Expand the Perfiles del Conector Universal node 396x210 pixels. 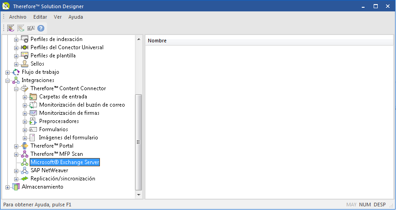click(x=16, y=48)
